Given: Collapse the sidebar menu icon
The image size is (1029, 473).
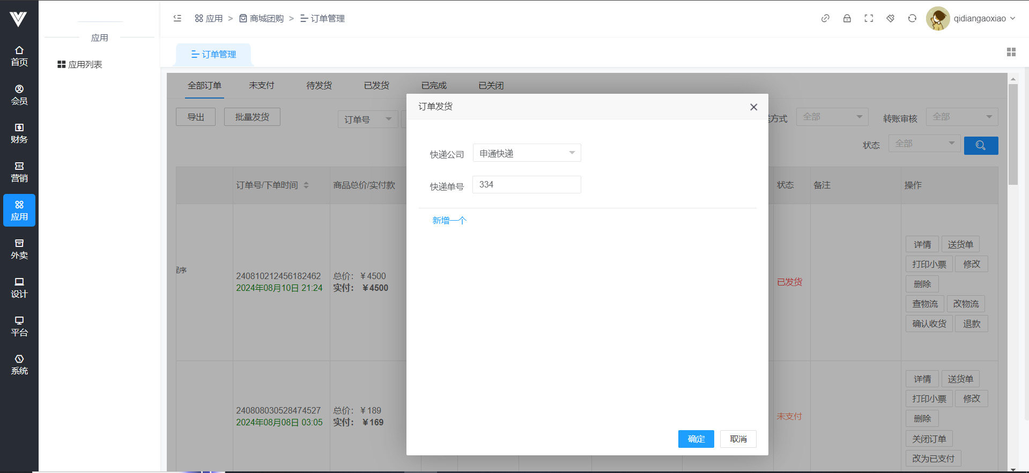Looking at the screenshot, I should [177, 18].
